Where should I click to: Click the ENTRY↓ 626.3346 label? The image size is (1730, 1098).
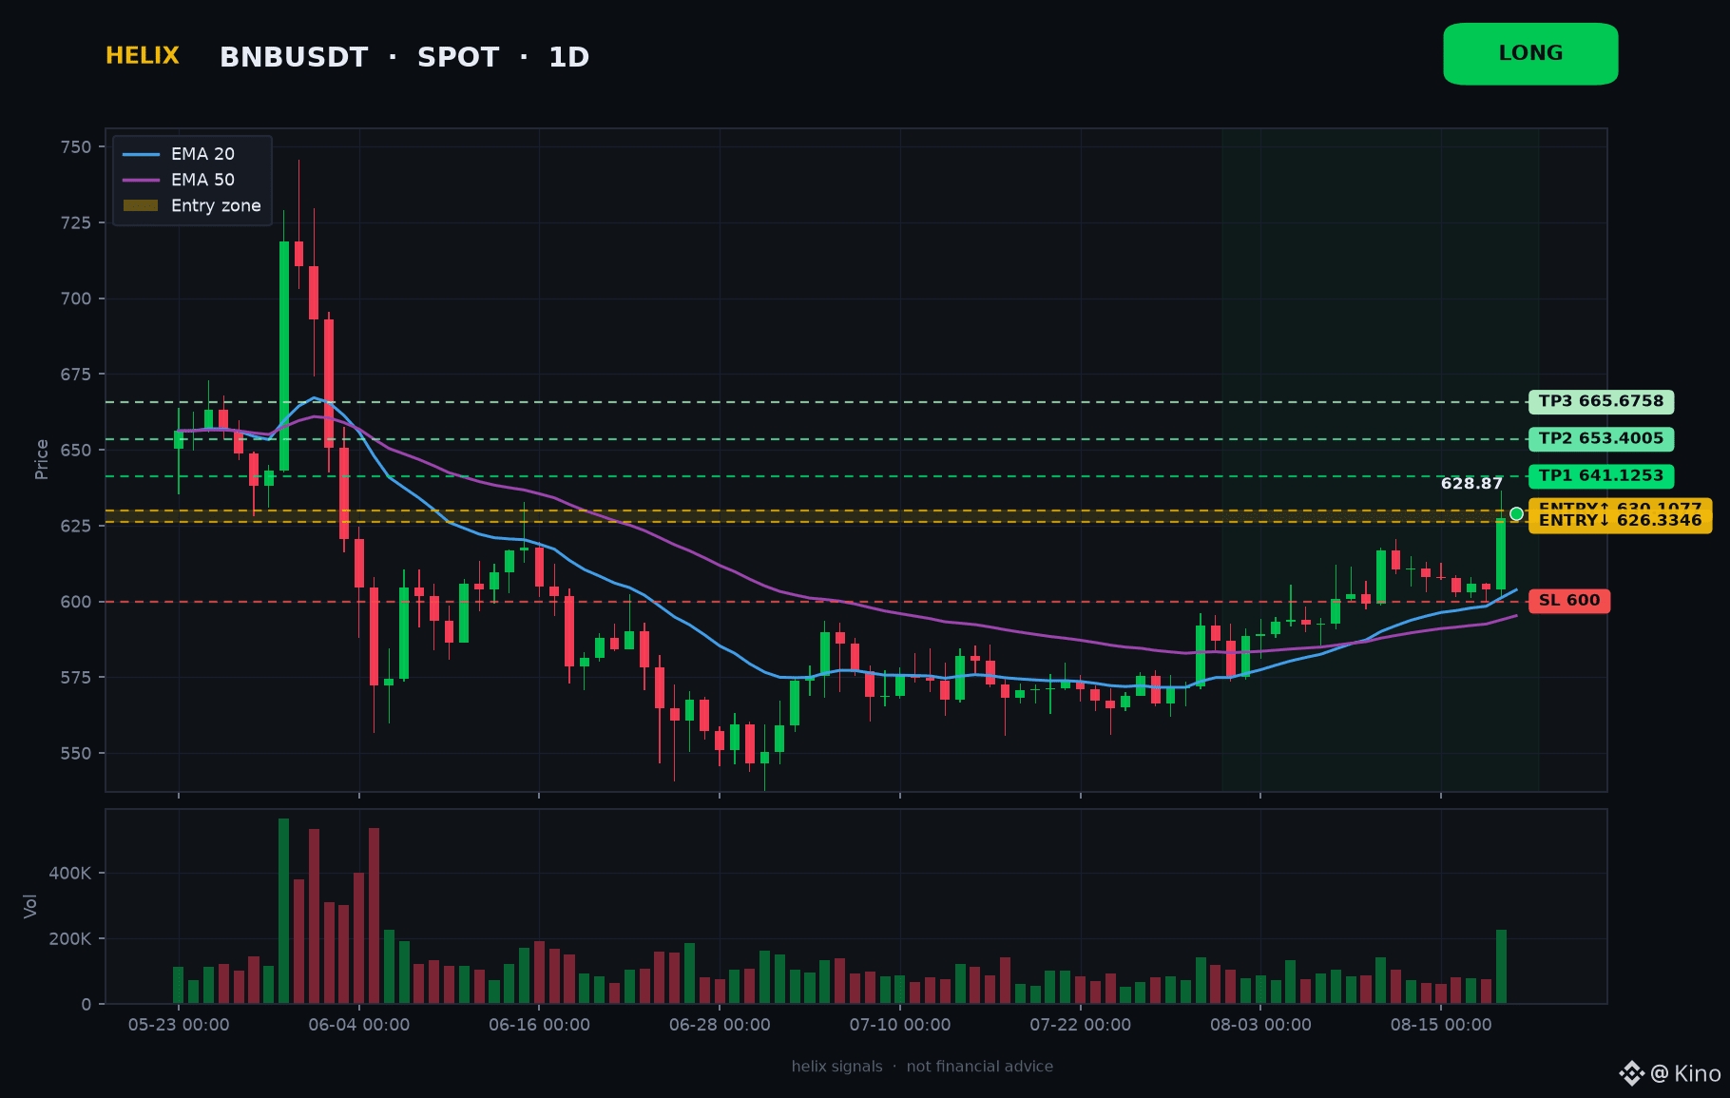[x=1620, y=521]
